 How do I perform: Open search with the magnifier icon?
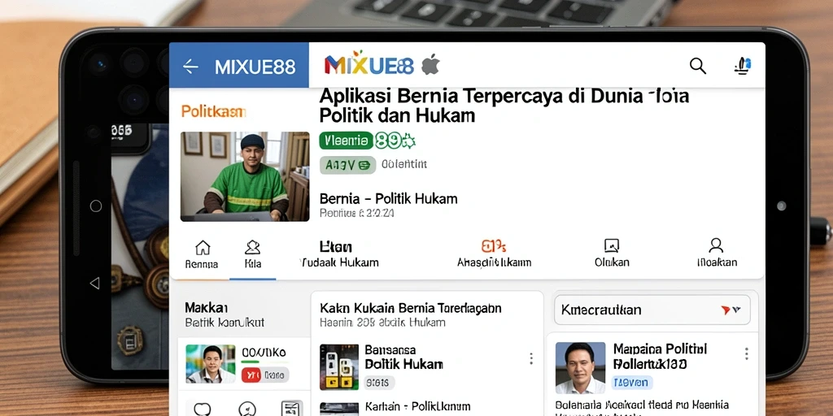(x=697, y=66)
